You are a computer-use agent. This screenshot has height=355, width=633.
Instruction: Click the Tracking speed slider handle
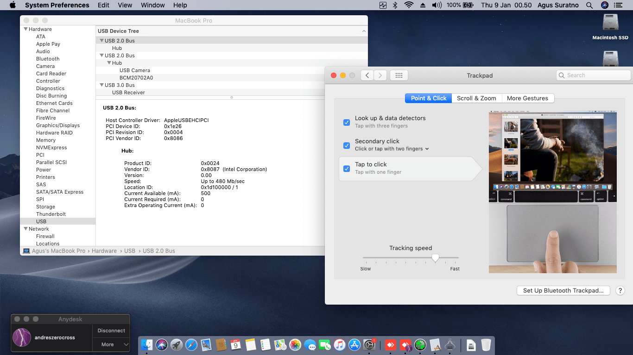point(435,258)
